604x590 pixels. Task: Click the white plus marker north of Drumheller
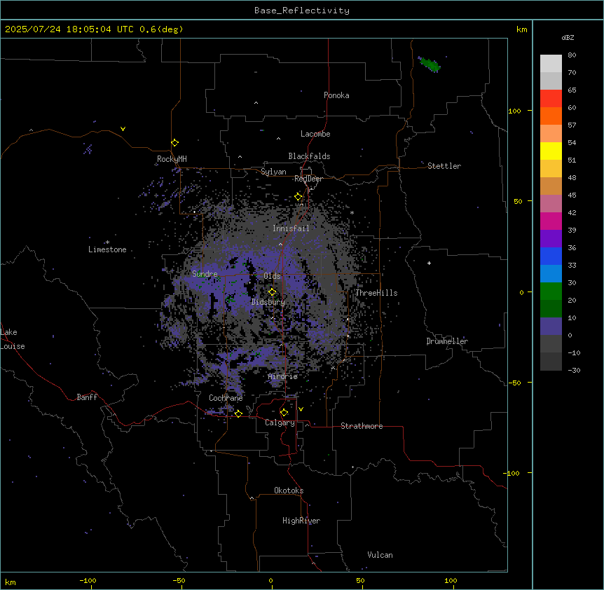(x=429, y=263)
